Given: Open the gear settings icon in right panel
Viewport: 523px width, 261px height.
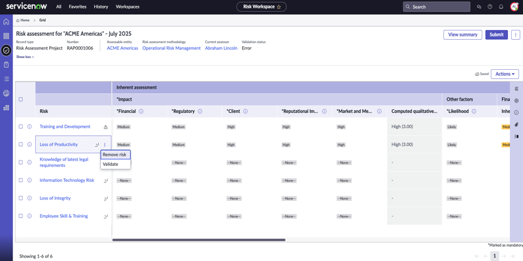Looking at the screenshot, I should coord(516,100).
